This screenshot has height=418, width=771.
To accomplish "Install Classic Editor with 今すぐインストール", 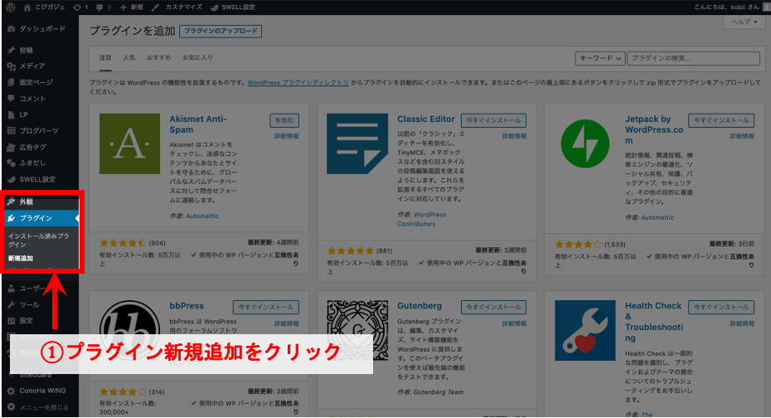I will coord(493,120).
